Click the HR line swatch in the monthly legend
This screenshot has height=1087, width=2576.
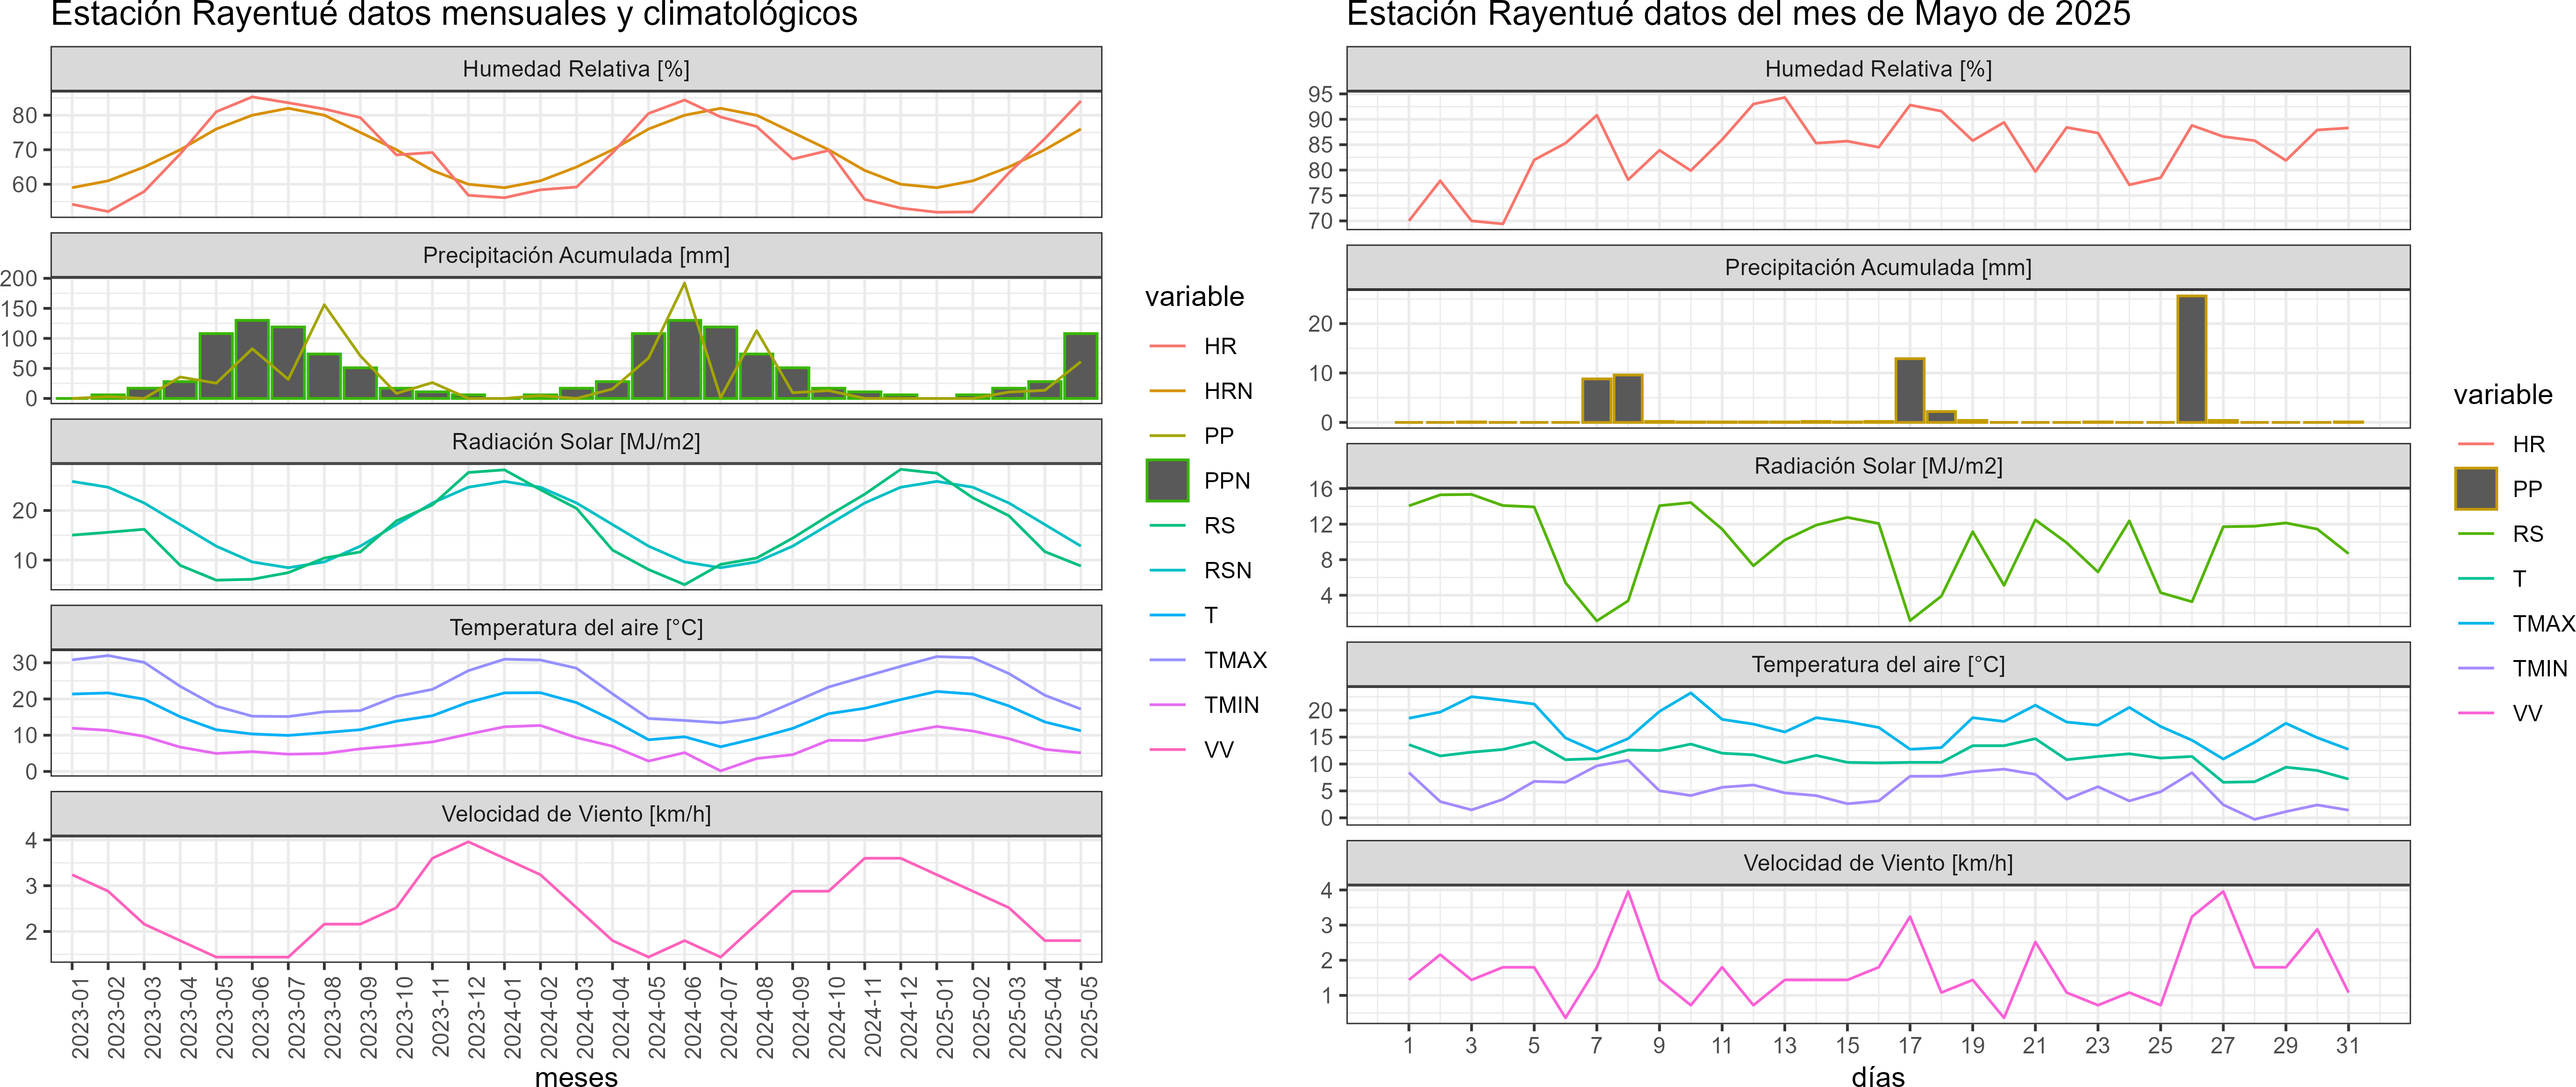[x=1167, y=347]
